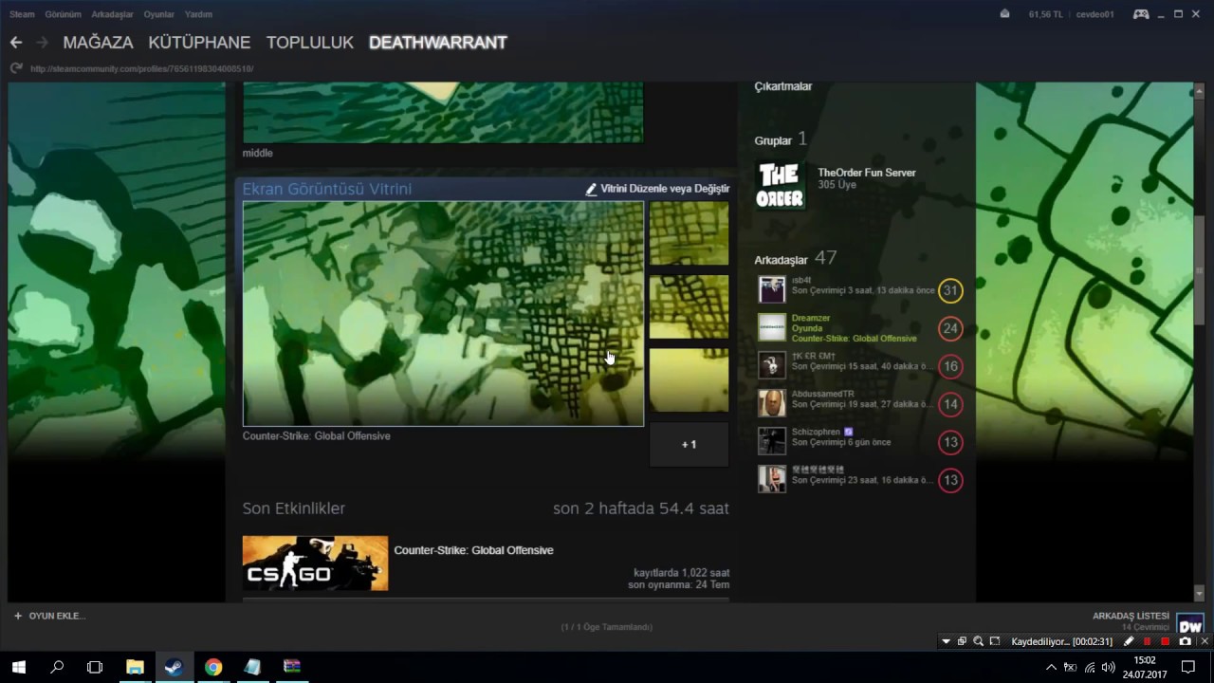Launch Big Picture mode controller icon
The width and height of the screenshot is (1214, 683).
(x=1141, y=14)
